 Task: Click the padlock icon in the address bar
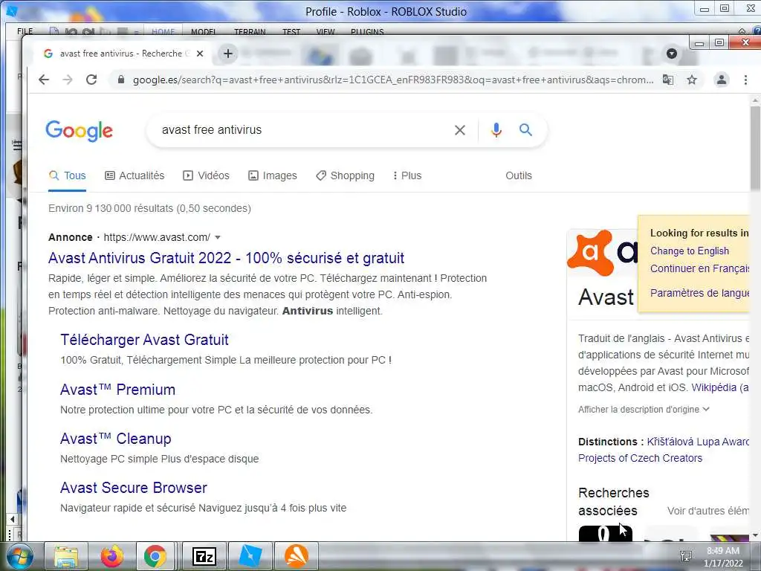(121, 80)
